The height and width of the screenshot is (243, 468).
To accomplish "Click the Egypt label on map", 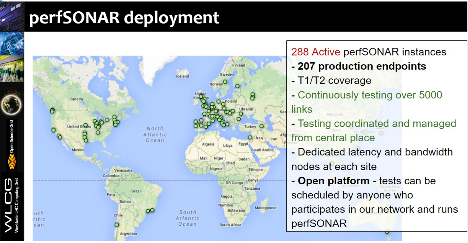I will 243,144.
